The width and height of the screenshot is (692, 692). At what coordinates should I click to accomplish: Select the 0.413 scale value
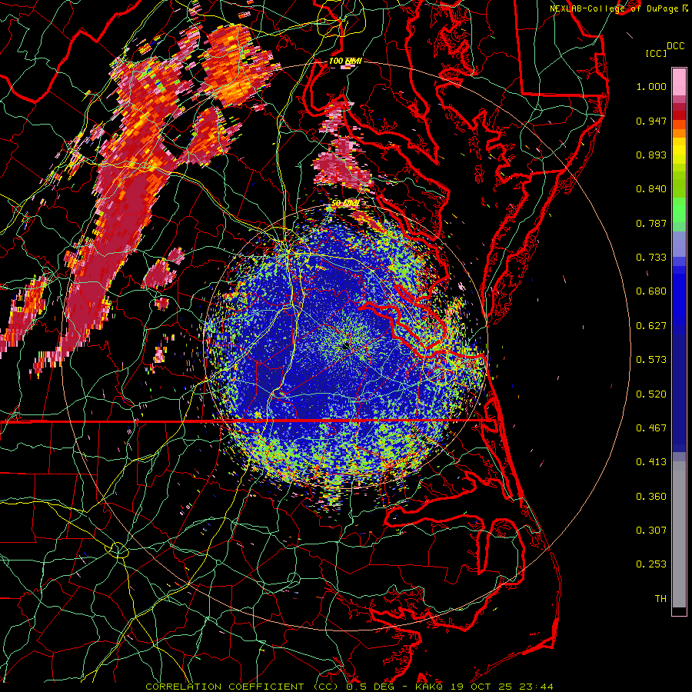tap(651, 462)
